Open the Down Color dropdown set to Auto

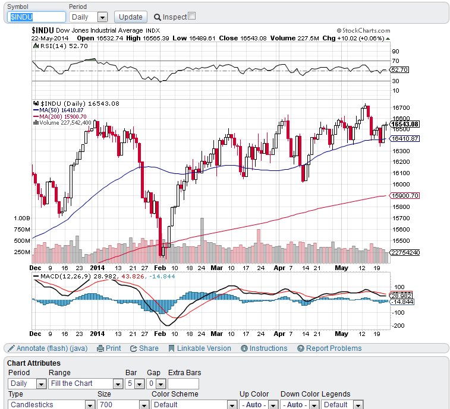[300, 405]
